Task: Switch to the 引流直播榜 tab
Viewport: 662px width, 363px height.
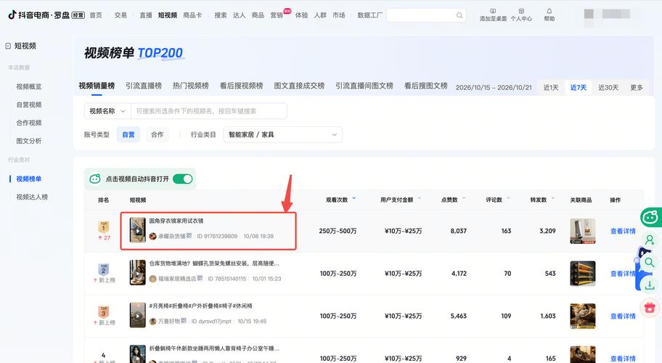Action: (144, 86)
